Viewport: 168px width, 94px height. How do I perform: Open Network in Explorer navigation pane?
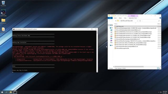coord(111,45)
